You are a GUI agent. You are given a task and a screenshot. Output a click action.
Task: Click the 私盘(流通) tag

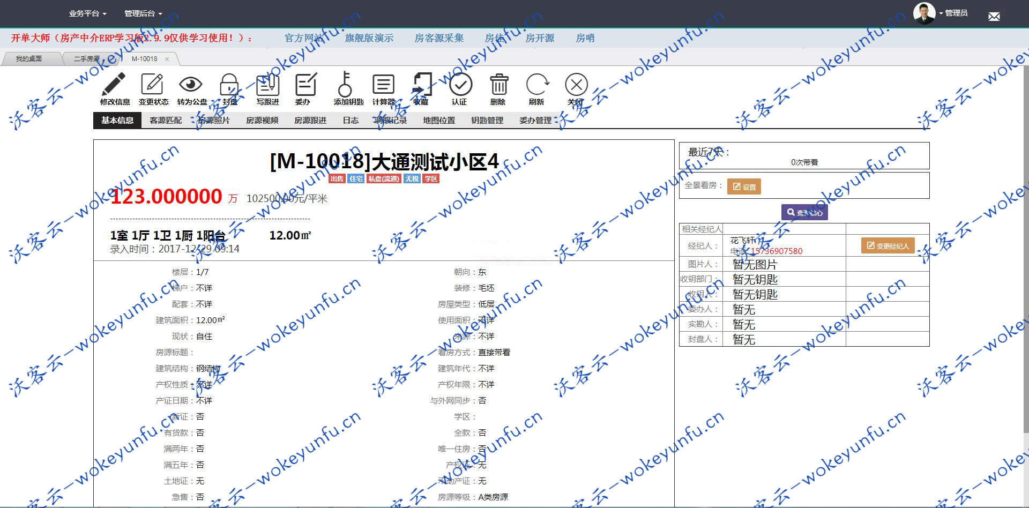pyautogui.click(x=384, y=178)
